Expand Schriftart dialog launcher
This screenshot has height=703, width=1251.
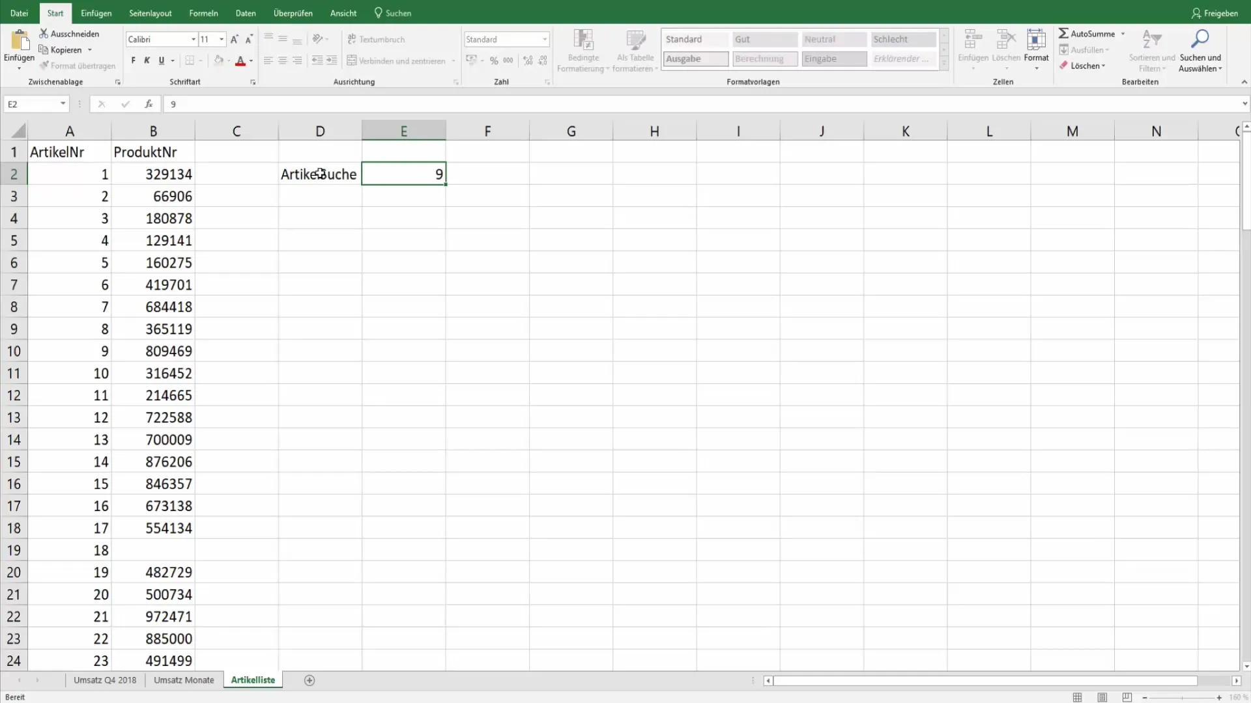tap(253, 82)
